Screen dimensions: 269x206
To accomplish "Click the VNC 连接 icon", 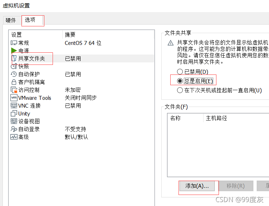I will click(x=14, y=105).
